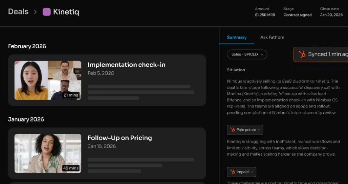This screenshot has height=184, width=348.
Task: Open the Follow-Up on Pricing video thumbnail
Action: 48,153
